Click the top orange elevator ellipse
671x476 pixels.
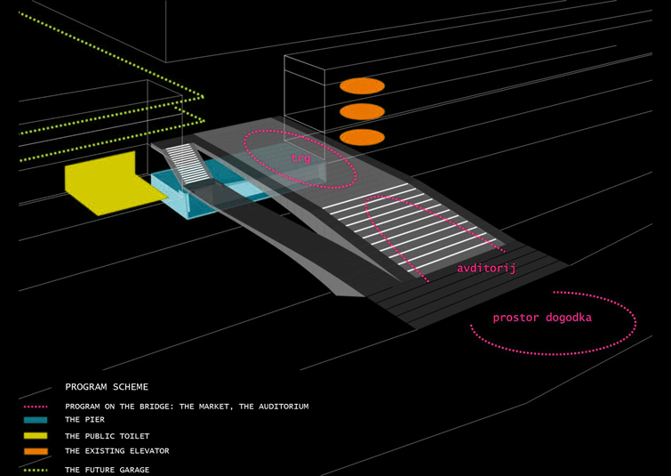(362, 86)
